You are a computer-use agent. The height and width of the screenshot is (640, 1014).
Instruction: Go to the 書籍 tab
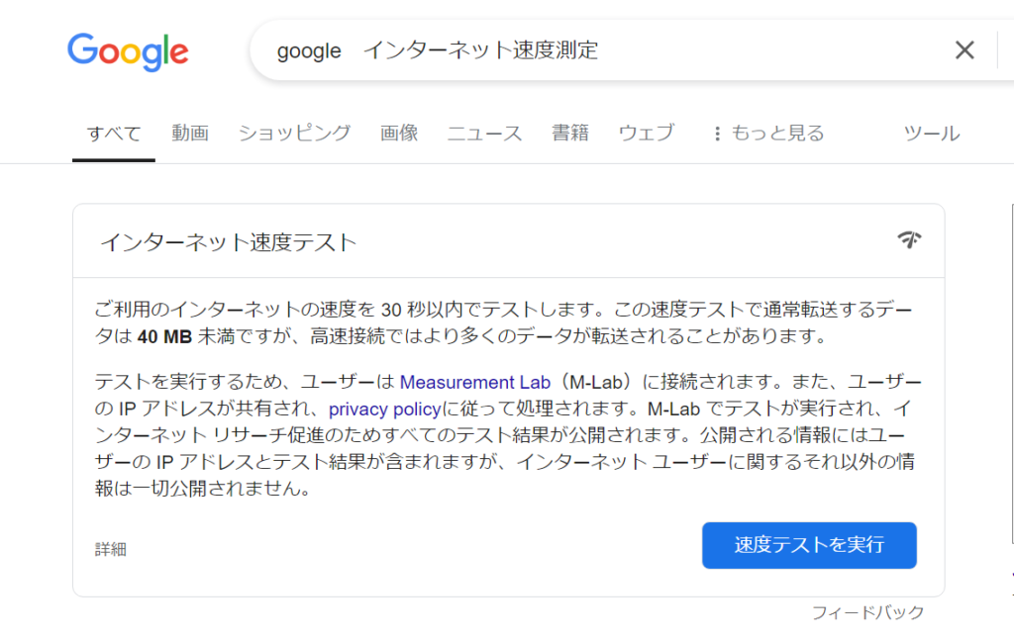point(570,134)
